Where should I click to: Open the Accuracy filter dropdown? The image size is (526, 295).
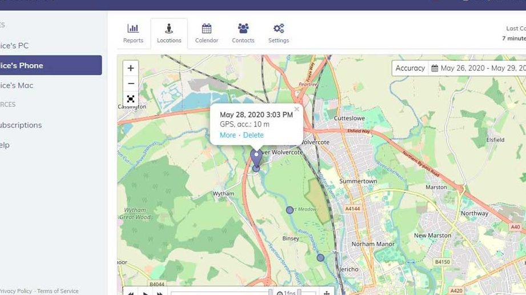(x=410, y=68)
